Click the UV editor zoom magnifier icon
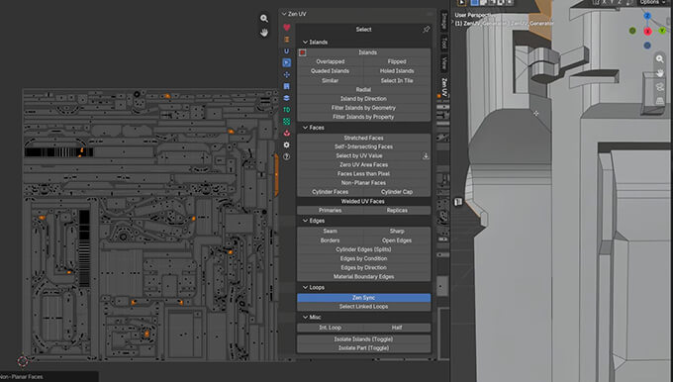This screenshot has height=382, width=673. (x=264, y=19)
